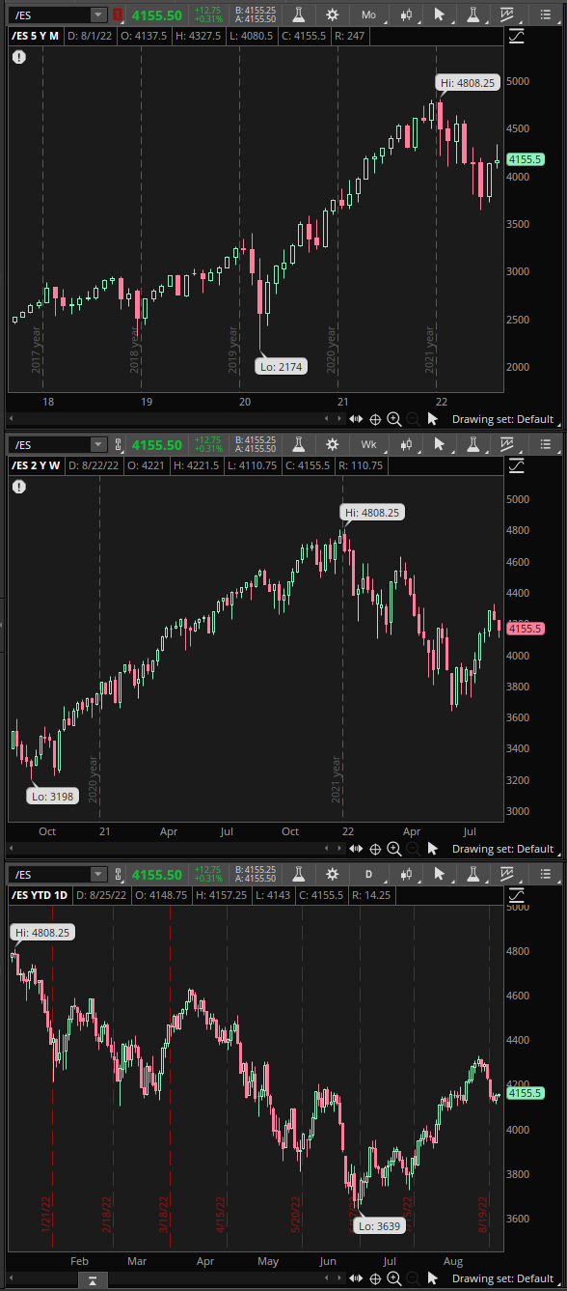Open Studies flask icon in weekly chart toolbar
567x1291 pixels.
[299, 444]
